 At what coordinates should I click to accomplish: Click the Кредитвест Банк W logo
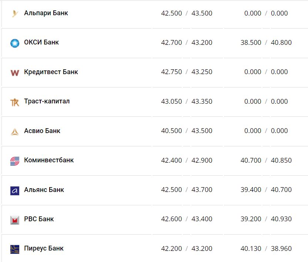click(15, 72)
